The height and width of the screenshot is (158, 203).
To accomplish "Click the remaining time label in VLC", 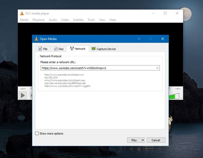I will coord(178,89).
